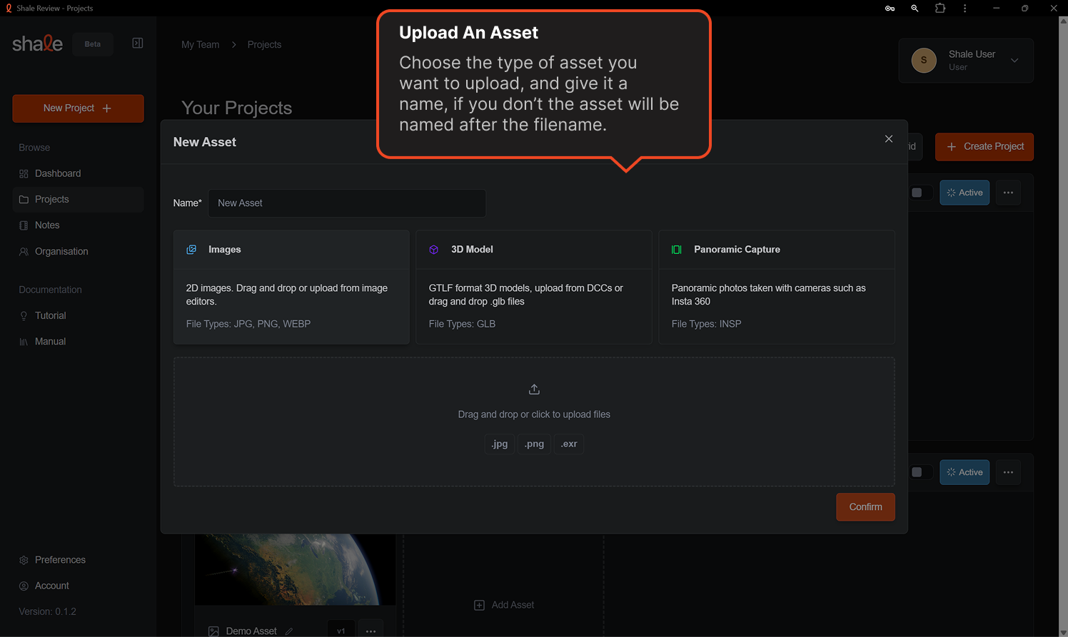1068x637 pixels.
Task: Click the File Types: INSP text
Action: click(706, 324)
